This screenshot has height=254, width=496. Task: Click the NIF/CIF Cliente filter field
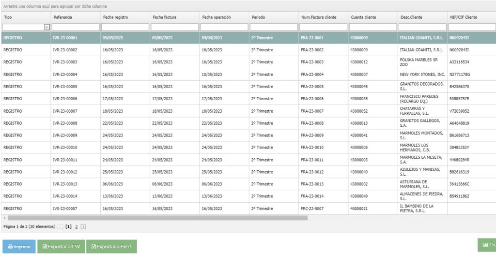(x=471, y=27)
